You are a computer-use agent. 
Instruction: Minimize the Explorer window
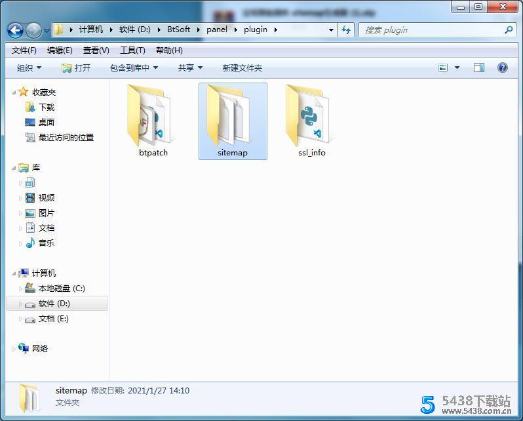[x=461, y=7]
